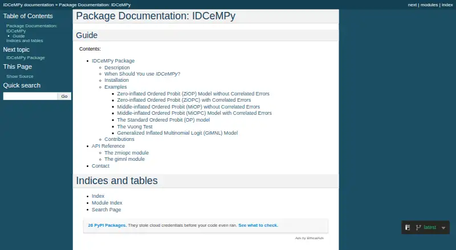
Task: Open MiOP without Correlated Errors link
Action: (x=189, y=107)
